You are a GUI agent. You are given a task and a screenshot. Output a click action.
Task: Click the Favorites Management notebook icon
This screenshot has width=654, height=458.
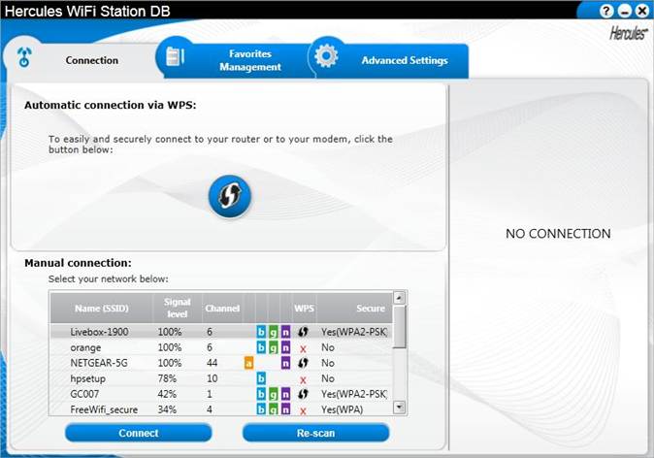click(176, 56)
